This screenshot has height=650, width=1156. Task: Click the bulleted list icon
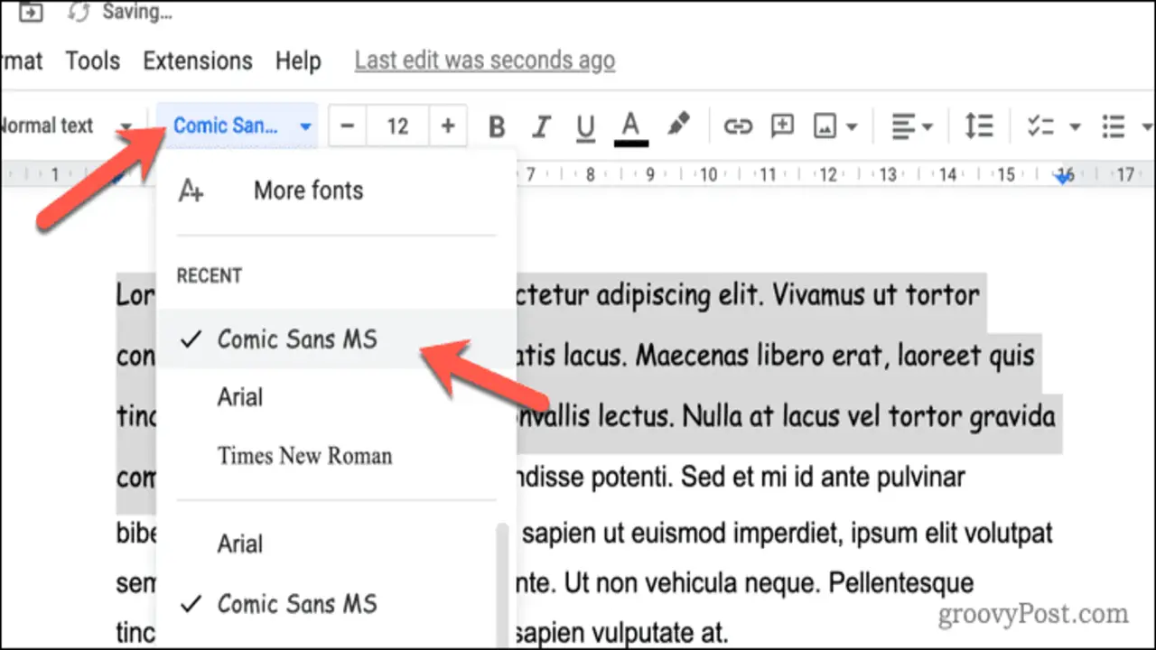point(1114,126)
